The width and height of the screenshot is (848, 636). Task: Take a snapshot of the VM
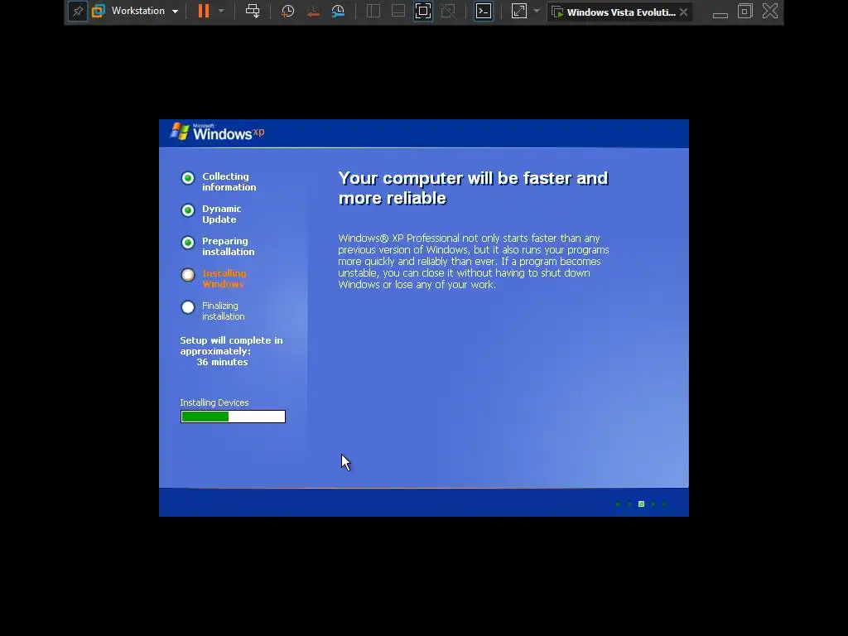pos(287,11)
